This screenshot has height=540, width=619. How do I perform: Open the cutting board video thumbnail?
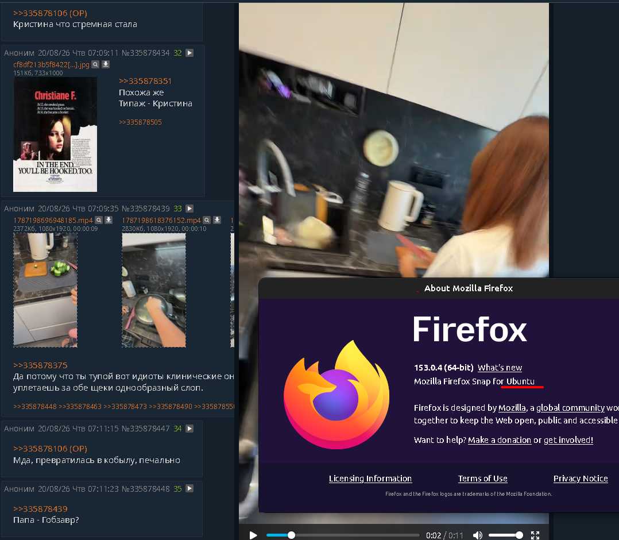point(45,290)
